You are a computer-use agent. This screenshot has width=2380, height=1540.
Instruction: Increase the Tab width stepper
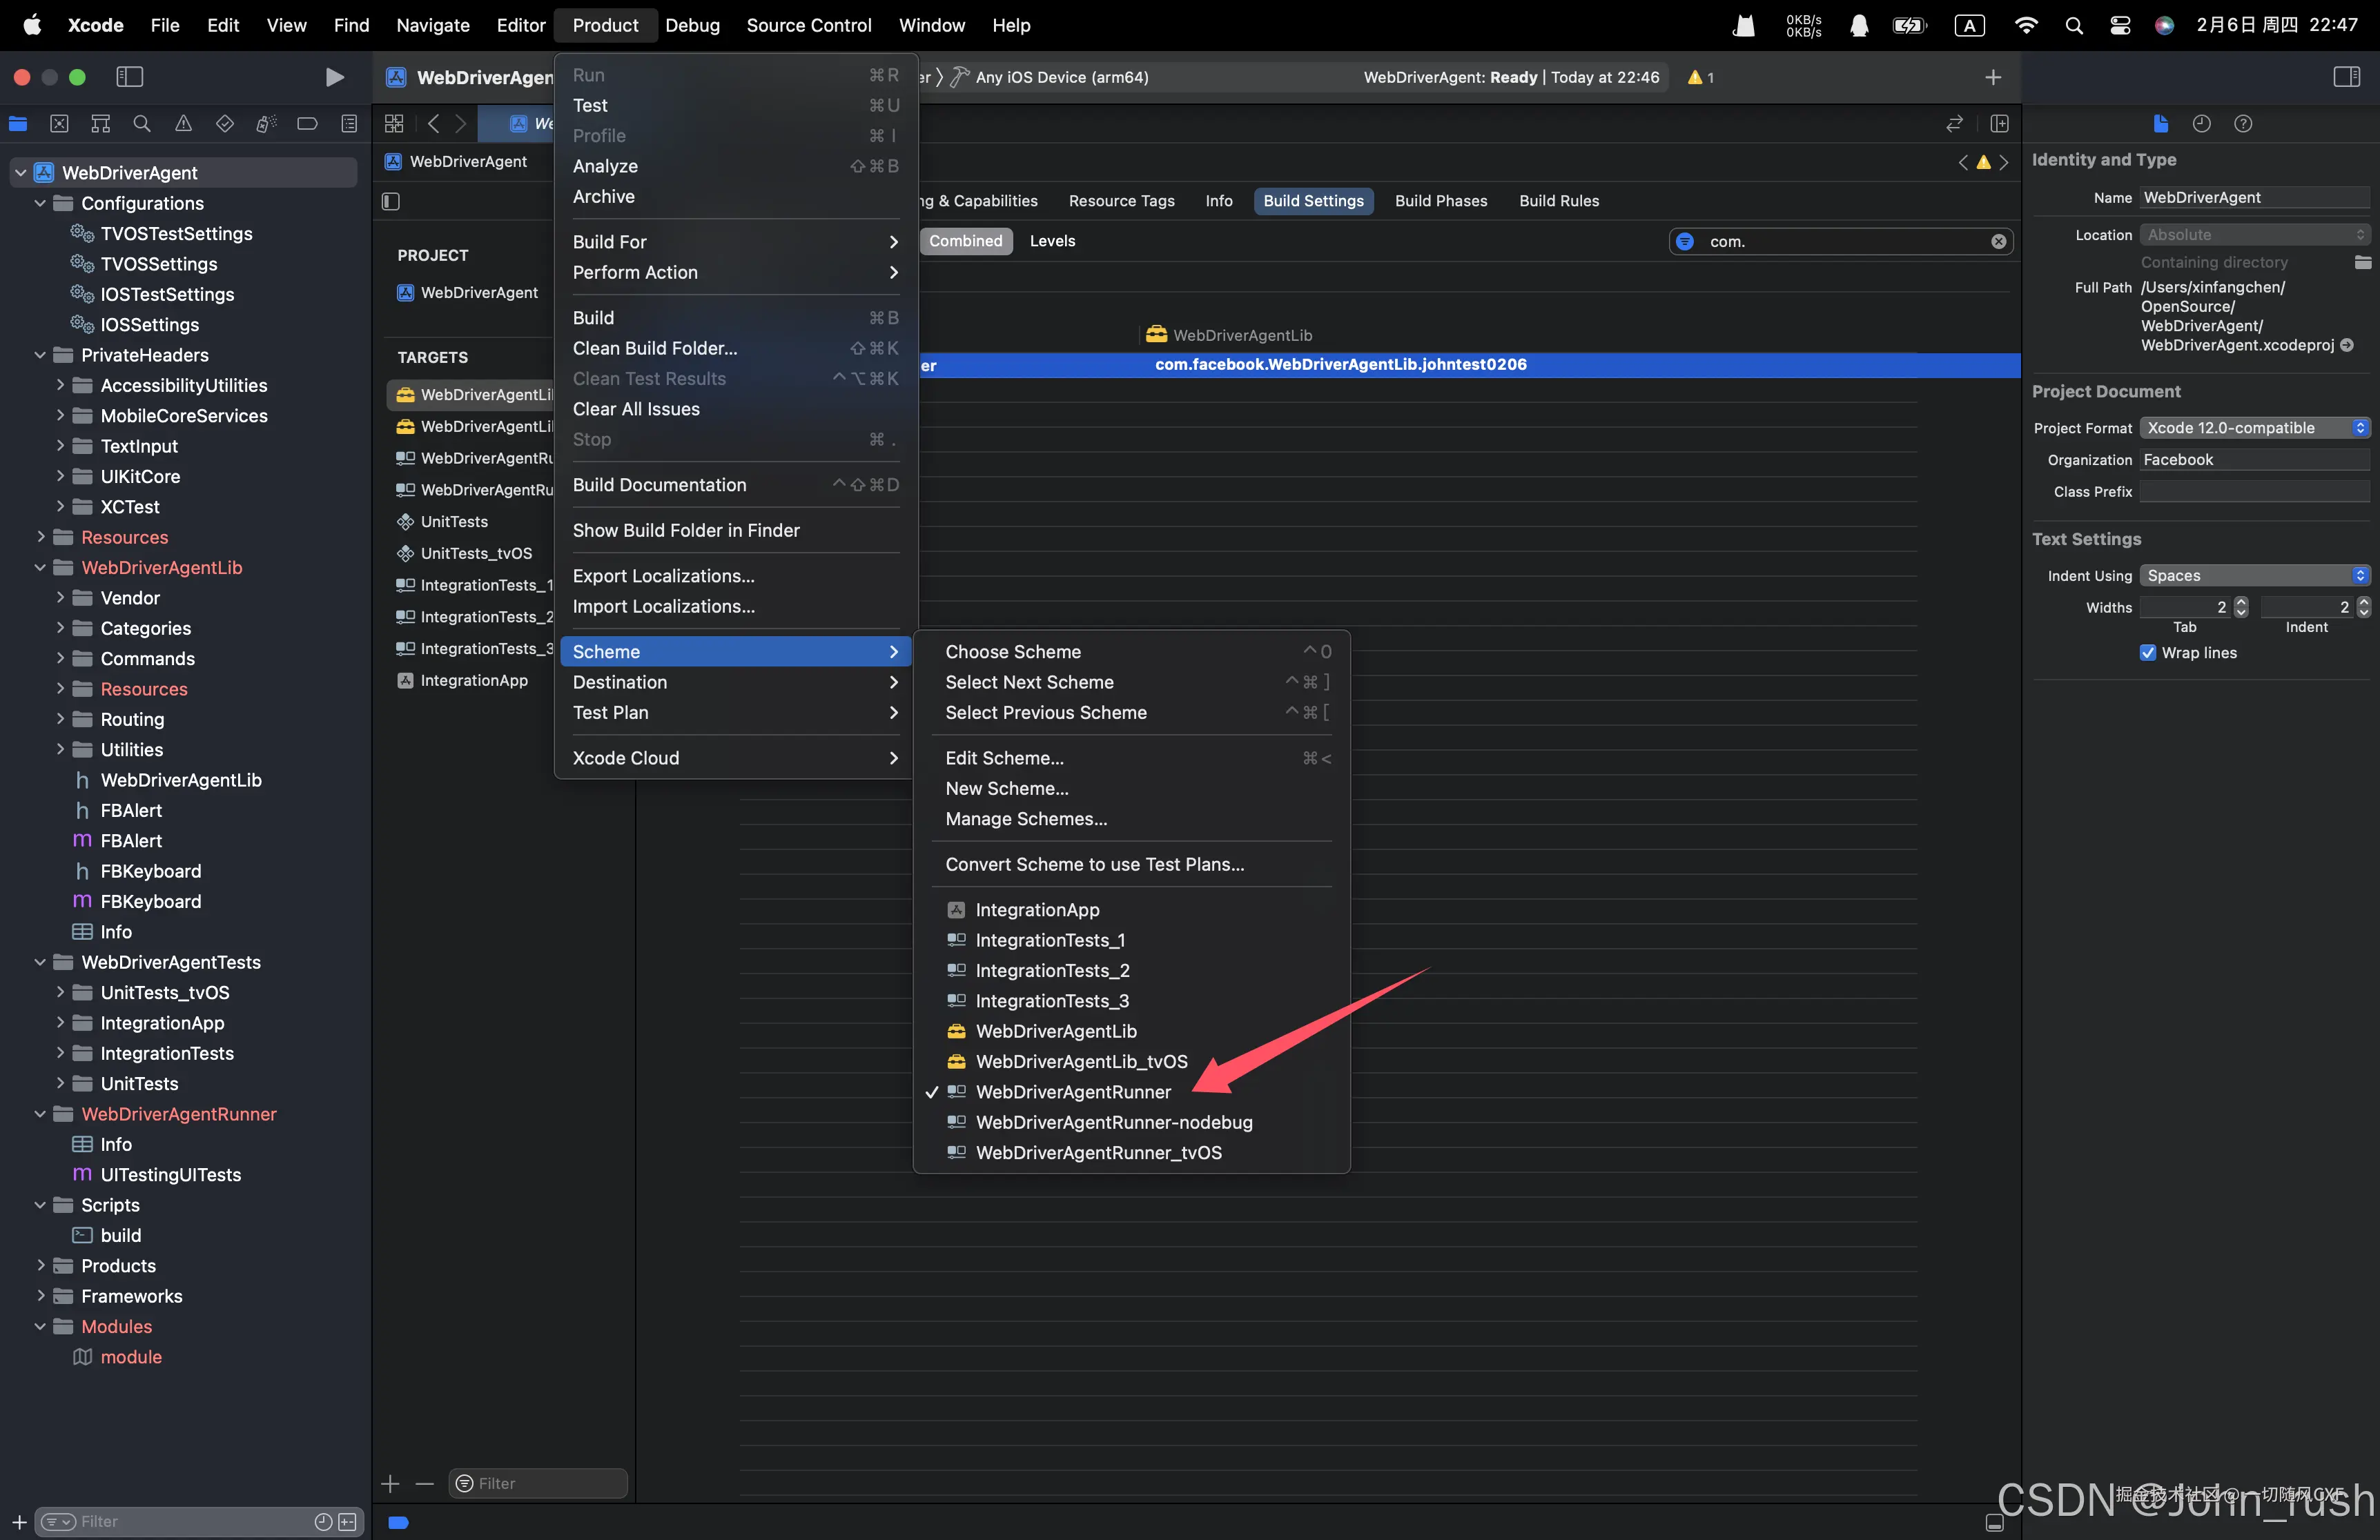(2241, 602)
